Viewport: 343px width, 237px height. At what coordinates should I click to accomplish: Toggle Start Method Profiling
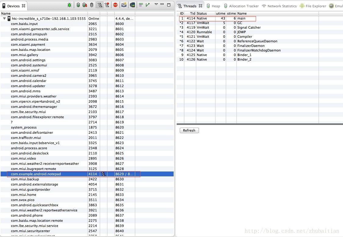tap(107, 5)
